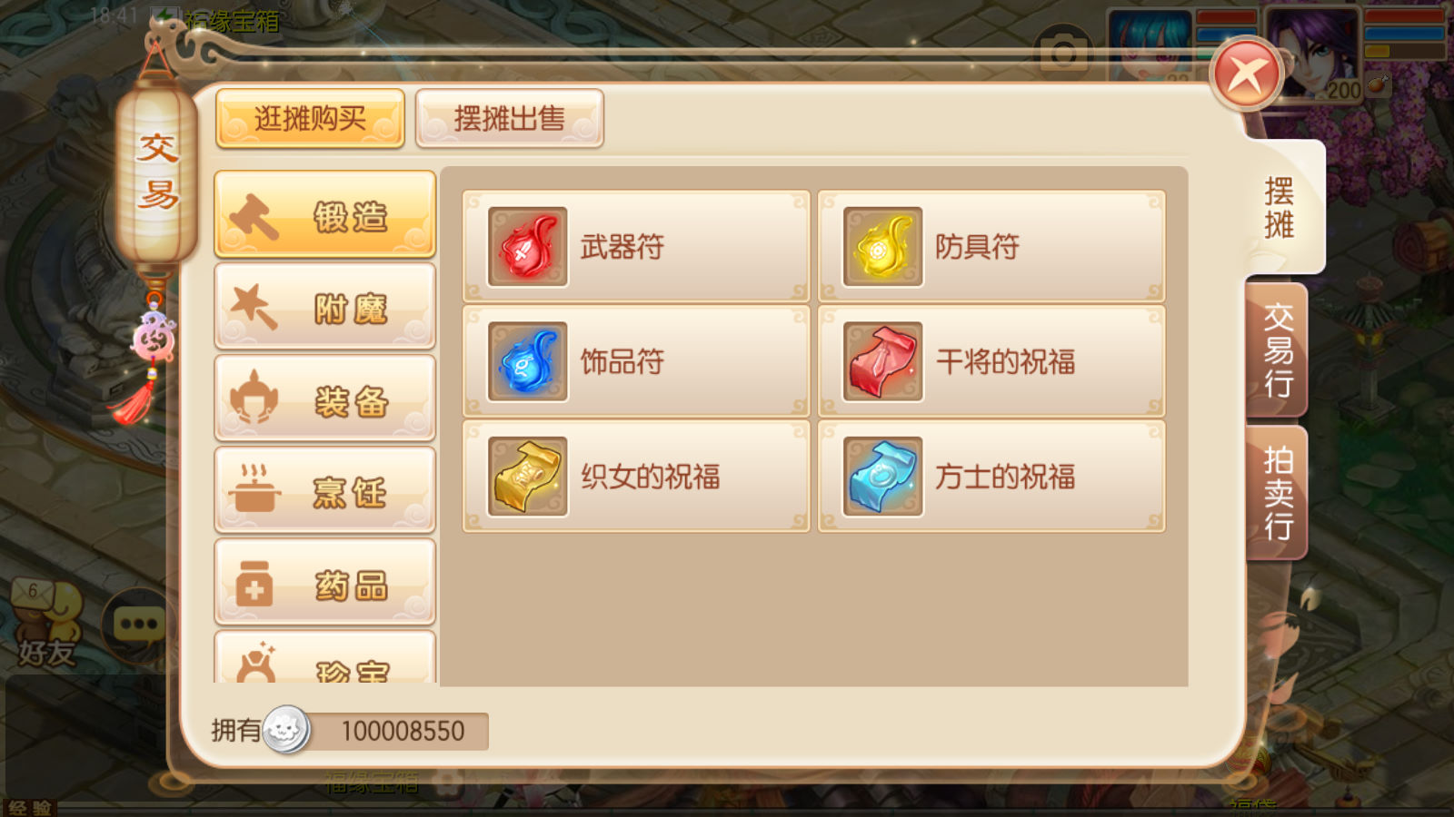Screen dimensions: 1454x817
Task: Open the 织女的祝福 golden scroll item
Action: point(636,477)
